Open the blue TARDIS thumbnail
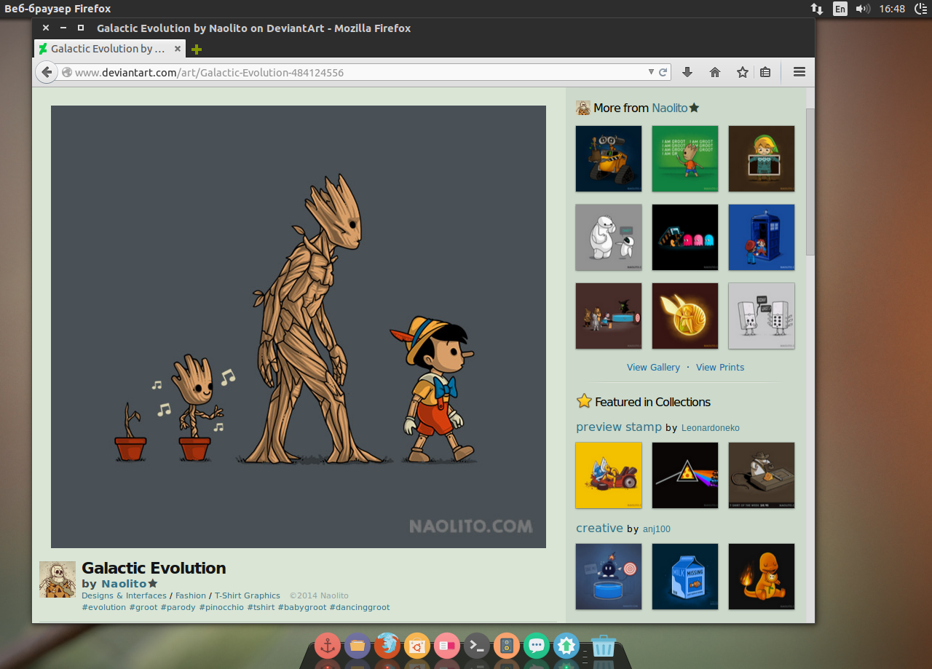Viewport: 932px width, 669px height. click(x=762, y=237)
